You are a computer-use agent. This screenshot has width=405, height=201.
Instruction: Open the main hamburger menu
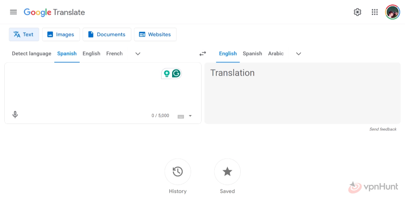[13, 12]
